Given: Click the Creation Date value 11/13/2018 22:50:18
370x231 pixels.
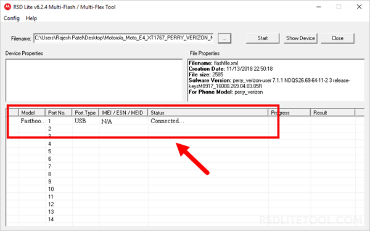Looking at the screenshot, I should 249,69.
